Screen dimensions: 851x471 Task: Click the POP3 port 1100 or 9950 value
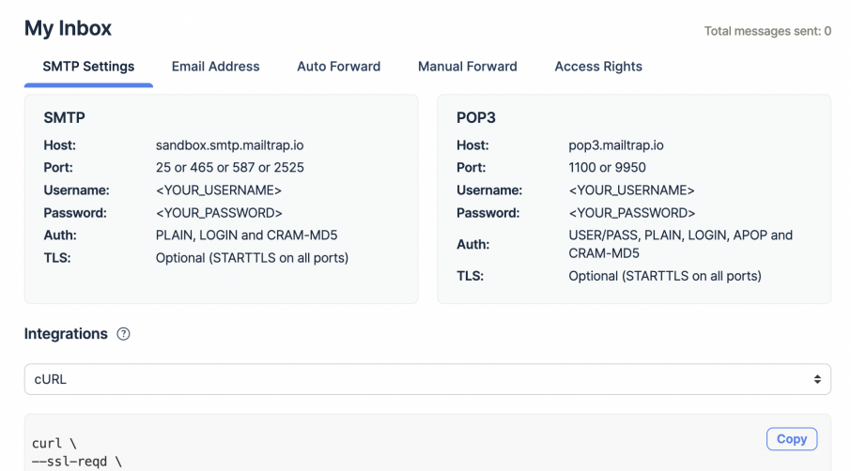point(607,168)
